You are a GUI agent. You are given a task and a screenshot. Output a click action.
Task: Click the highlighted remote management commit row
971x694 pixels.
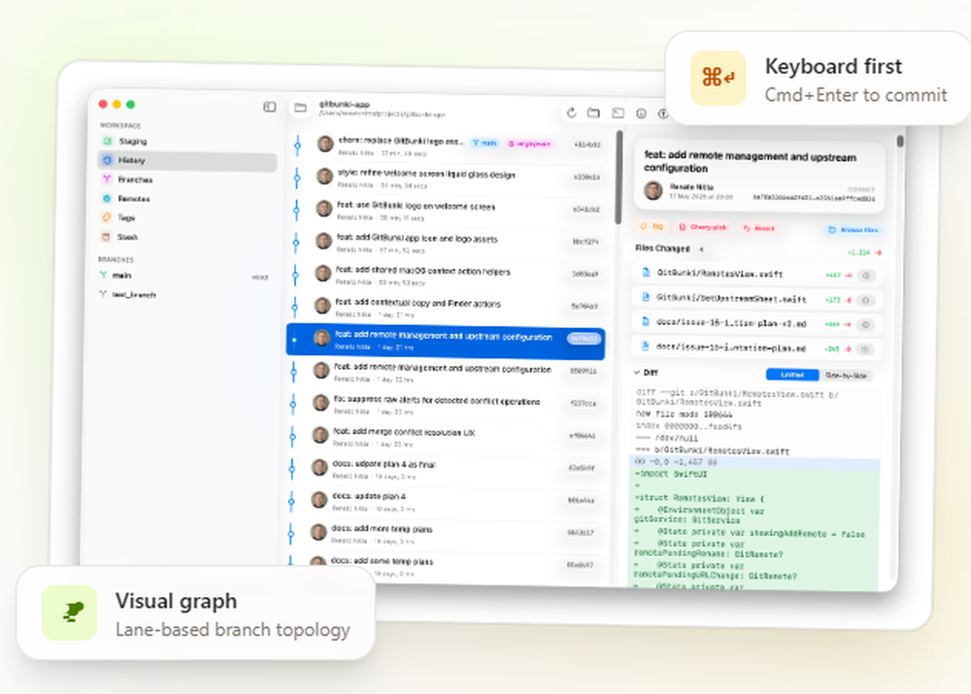(446, 340)
